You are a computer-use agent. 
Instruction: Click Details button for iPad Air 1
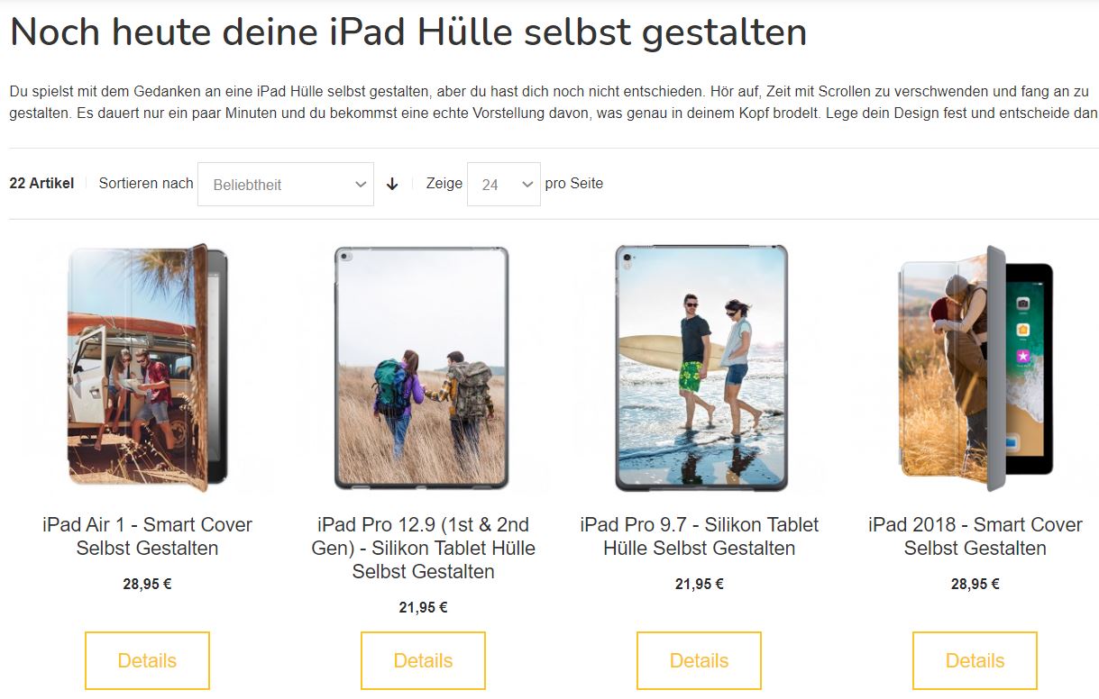point(147,660)
